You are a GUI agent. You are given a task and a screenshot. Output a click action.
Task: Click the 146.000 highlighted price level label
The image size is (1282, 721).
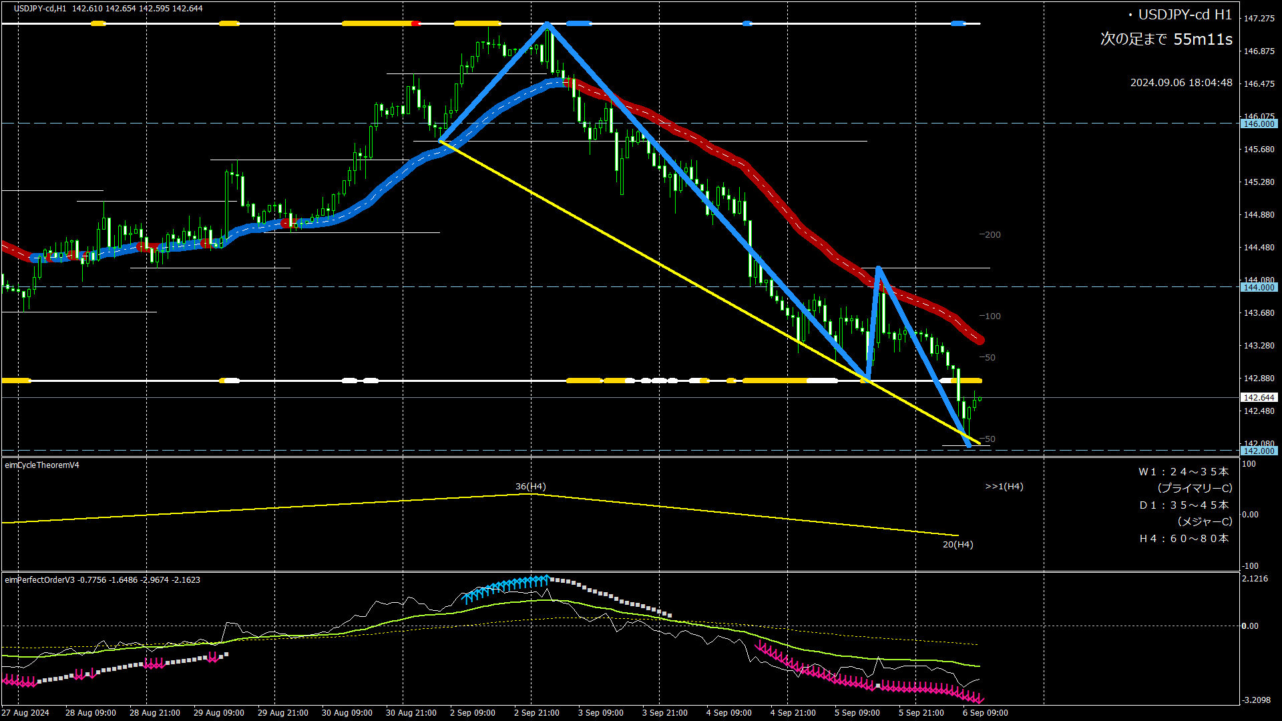tap(1259, 124)
